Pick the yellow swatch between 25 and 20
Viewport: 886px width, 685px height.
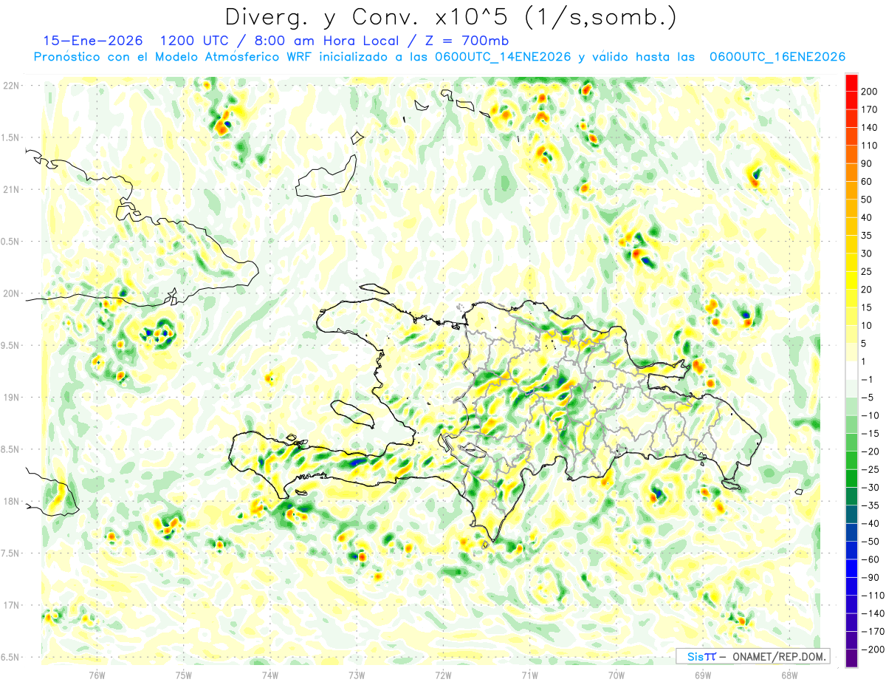coord(851,280)
